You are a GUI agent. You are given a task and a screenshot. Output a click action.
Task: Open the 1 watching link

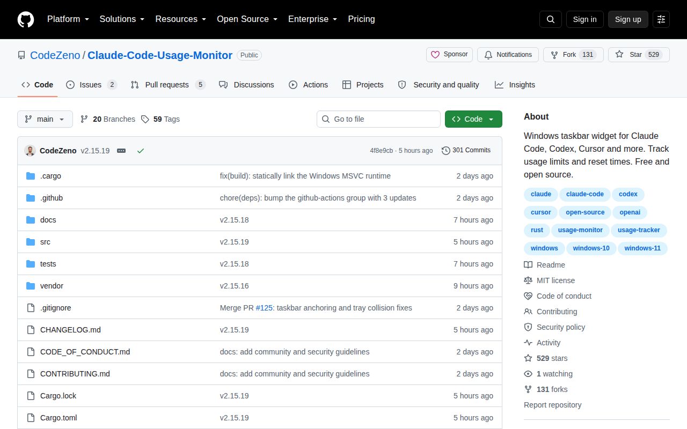click(549, 374)
